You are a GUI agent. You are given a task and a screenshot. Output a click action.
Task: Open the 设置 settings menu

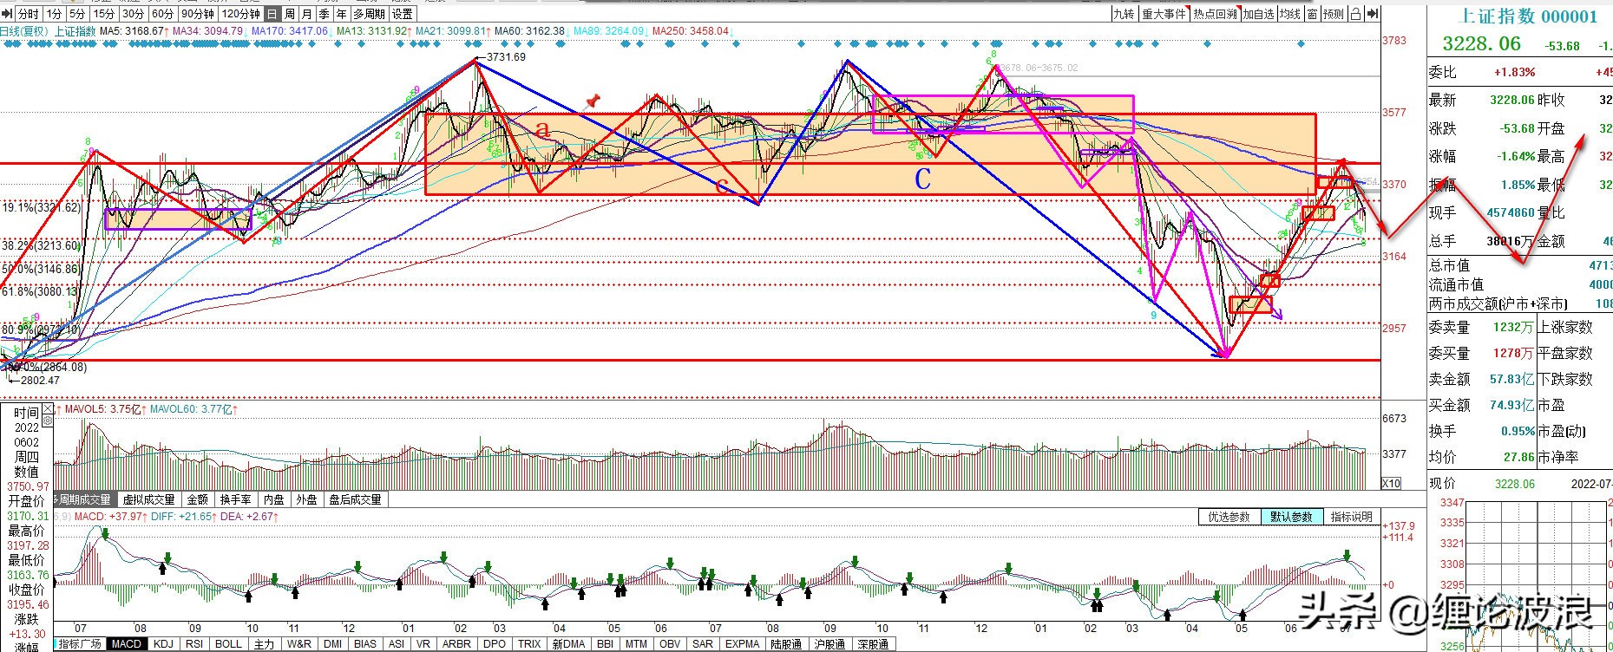pos(402,14)
